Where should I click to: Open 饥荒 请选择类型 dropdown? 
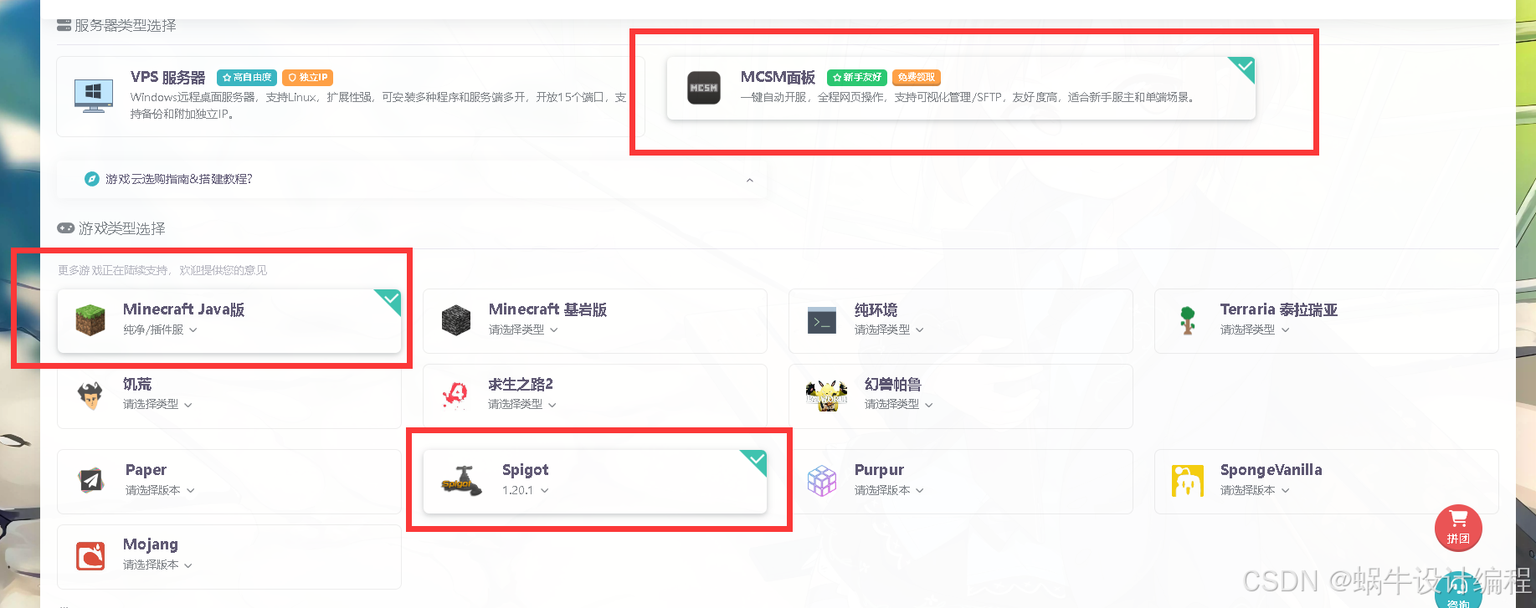pos(157,404)
